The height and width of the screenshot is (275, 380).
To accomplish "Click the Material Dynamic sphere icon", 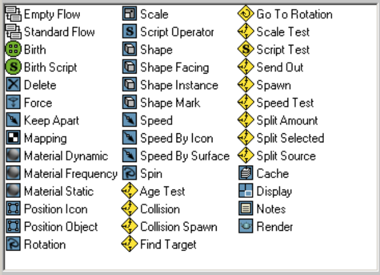I will coord(13,156).
